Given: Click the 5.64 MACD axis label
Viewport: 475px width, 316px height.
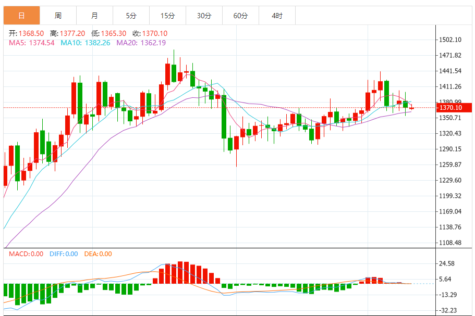Looking at the screenshot, I should coord(445,280).
